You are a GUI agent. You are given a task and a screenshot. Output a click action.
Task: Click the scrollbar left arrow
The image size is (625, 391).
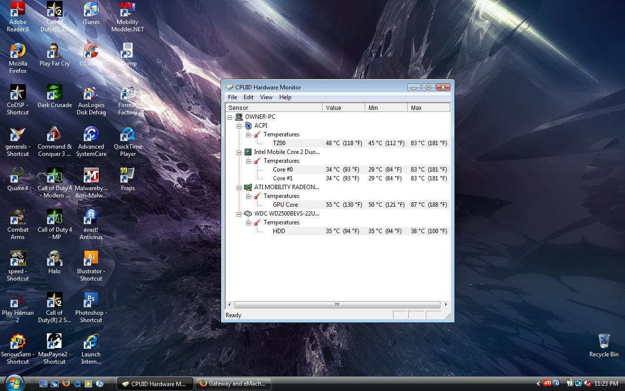click(229, 304)
